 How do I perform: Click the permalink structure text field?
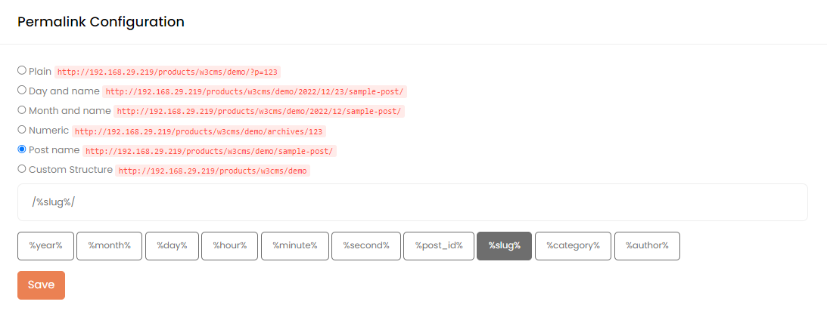[x=412, y=202]
